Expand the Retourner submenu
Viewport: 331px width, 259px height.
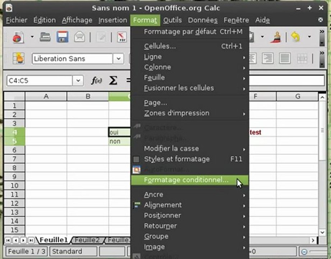point(190,226)
